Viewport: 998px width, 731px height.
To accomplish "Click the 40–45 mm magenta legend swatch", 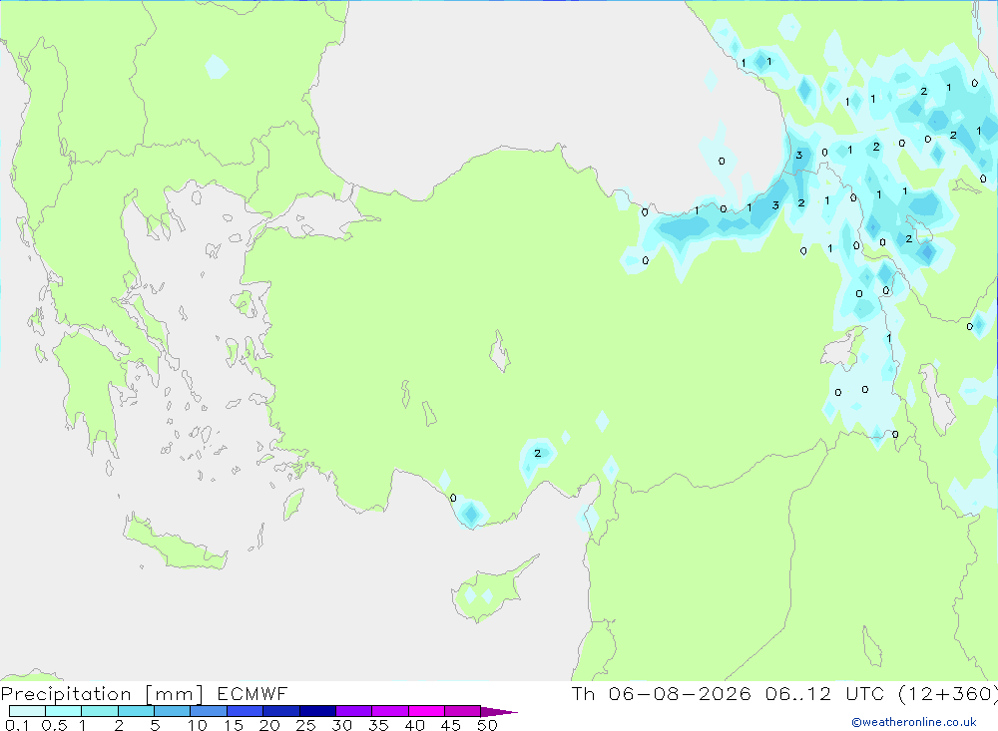I will [x=426, y=711].
